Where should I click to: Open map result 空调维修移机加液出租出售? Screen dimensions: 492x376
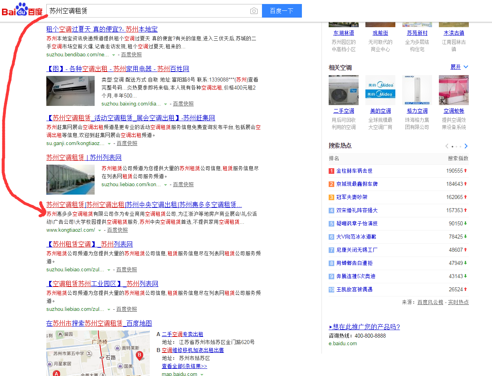[193, 350]
